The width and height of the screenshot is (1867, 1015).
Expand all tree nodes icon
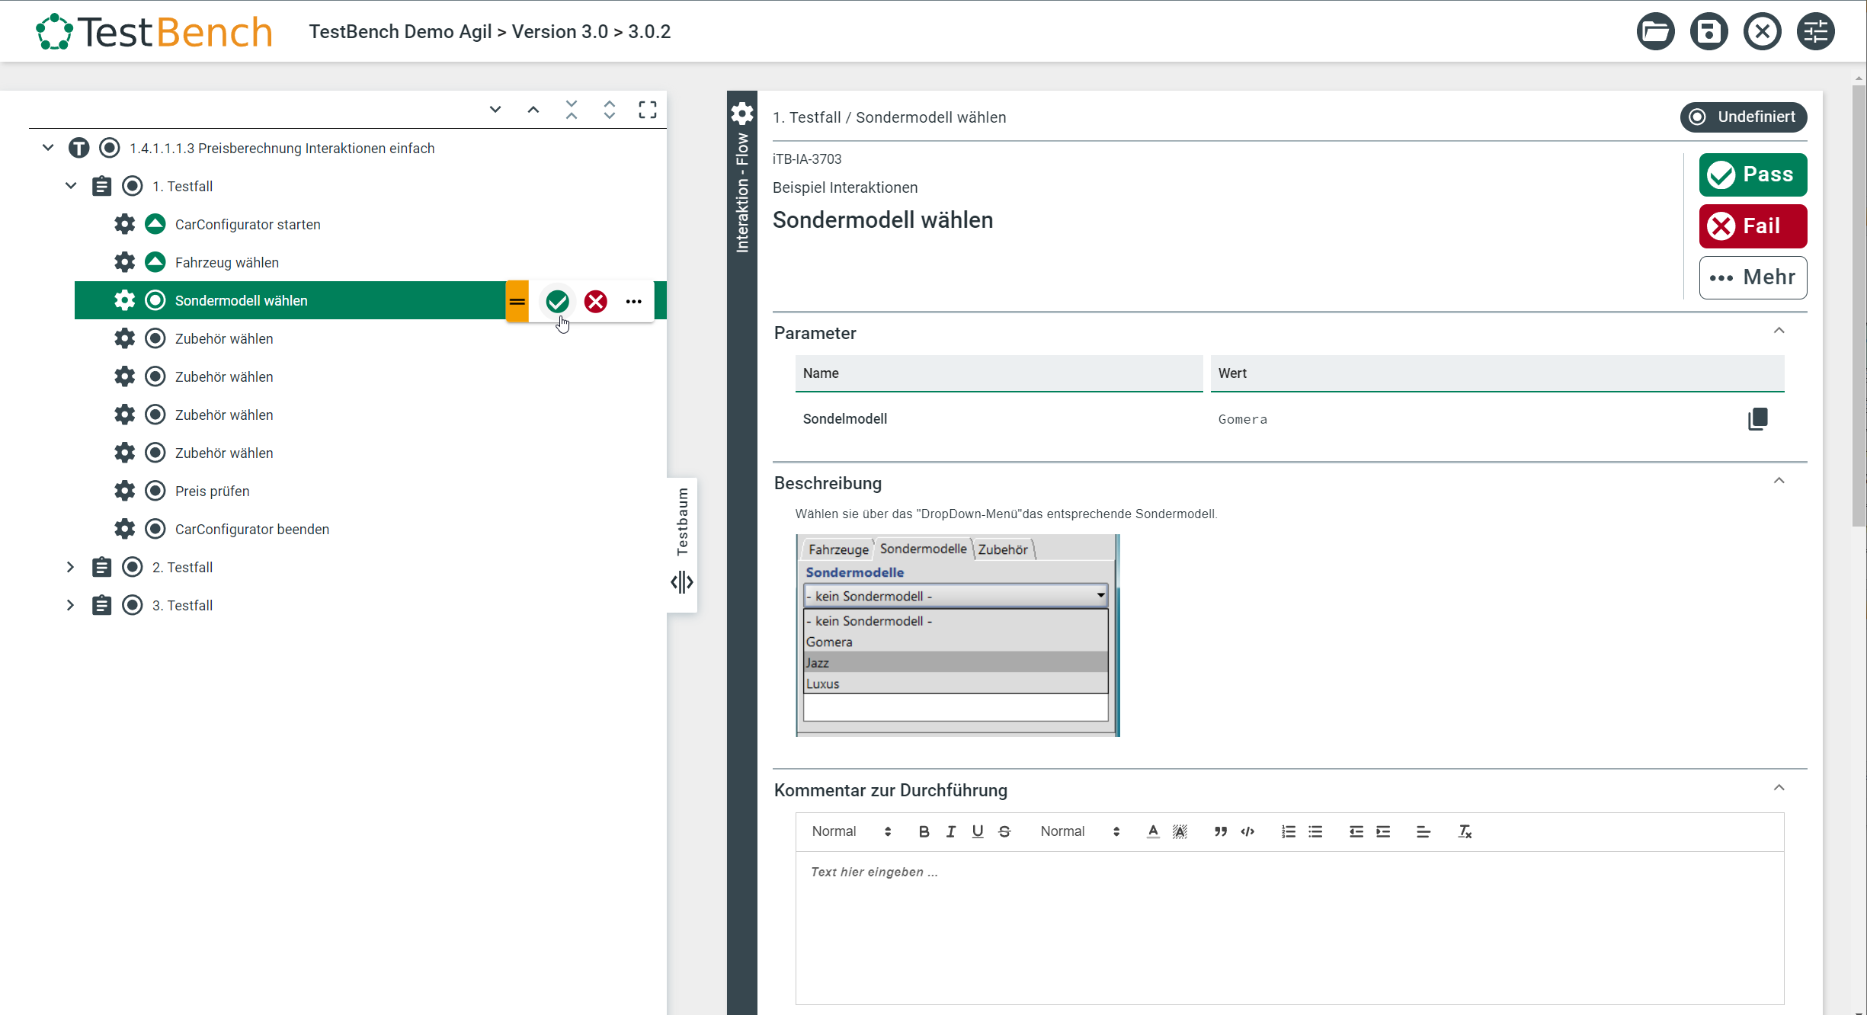(x=610, y=110)
